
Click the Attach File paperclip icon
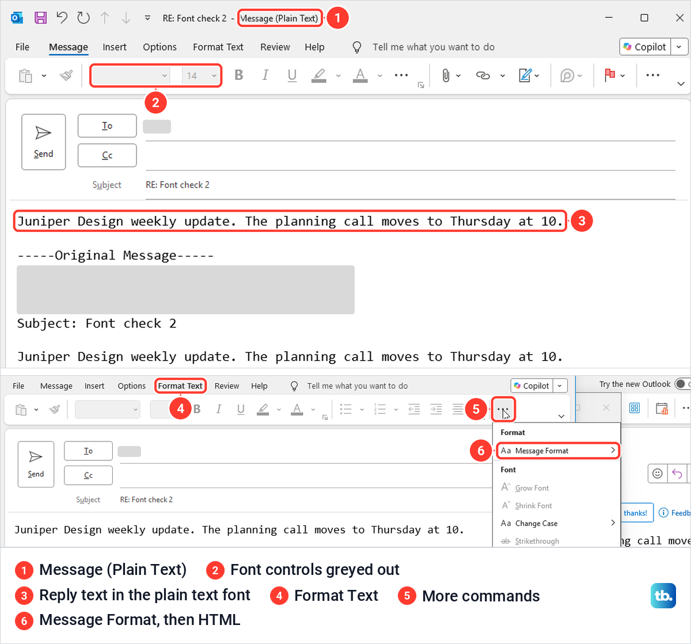click(446, 75)
